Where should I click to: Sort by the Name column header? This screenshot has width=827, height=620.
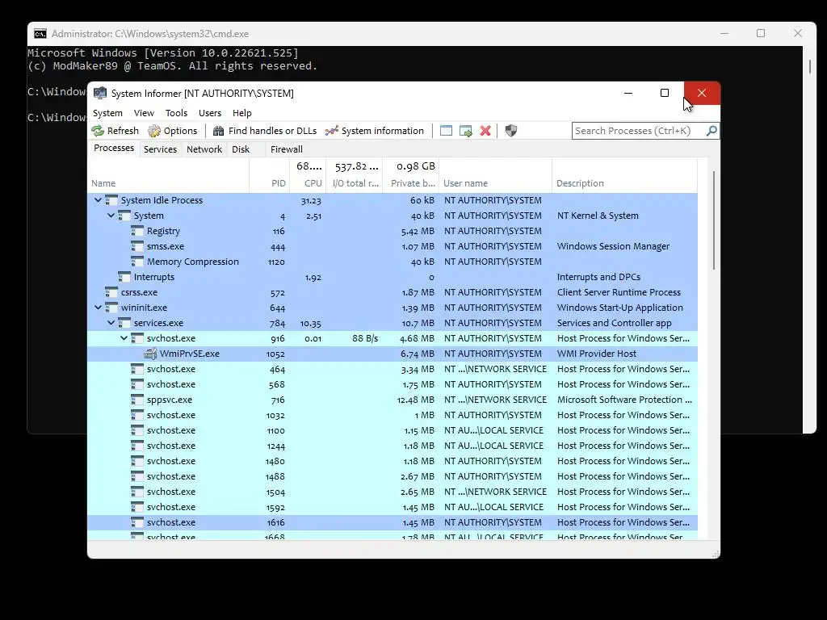(x=168, y=175)
